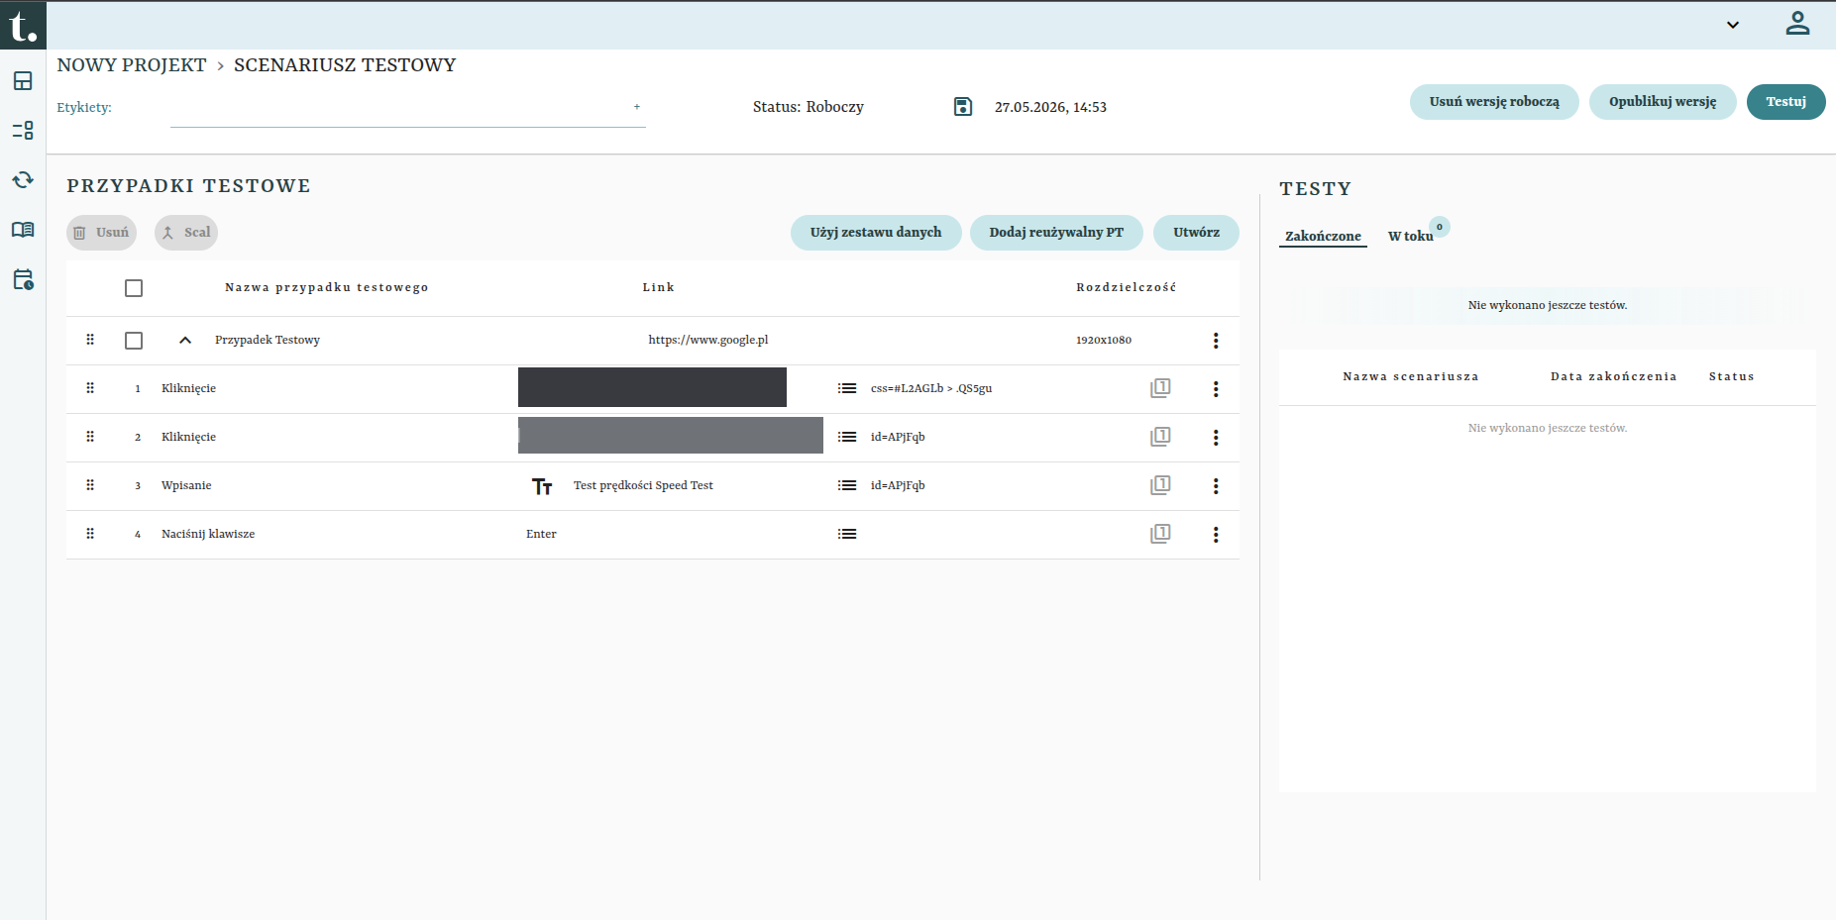The image size is (1836, 920).
Task: Open three-dot menu for css=#L2AGLb Kliknięcie step
Action: pyautogui.click(x=1216, y=389)
